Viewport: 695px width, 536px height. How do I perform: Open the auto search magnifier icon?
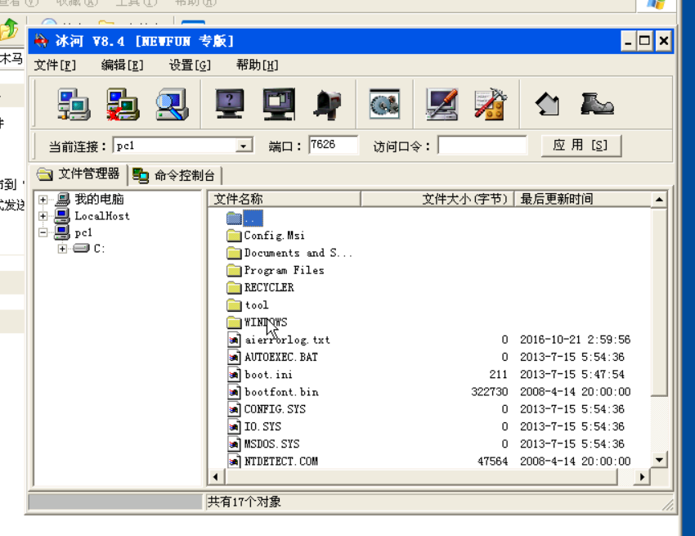tap(172, 104)
